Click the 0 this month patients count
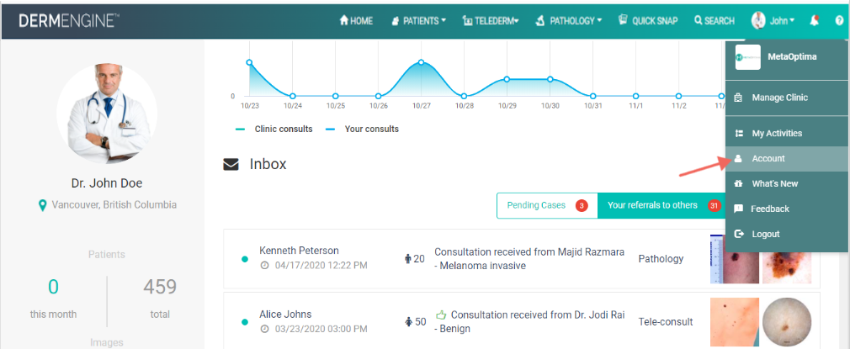850x349 pixels. (53, 287)
